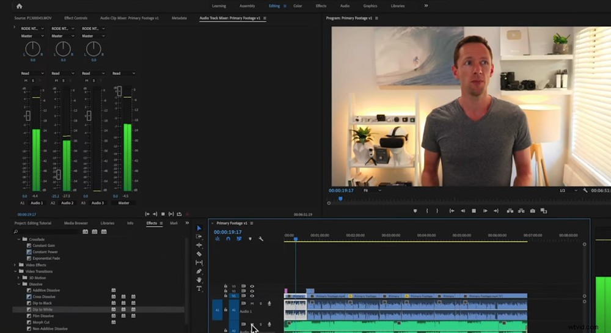This screenshot has height=333, width=611.
Task: Select the Pen tool
Action: (199, 271)
